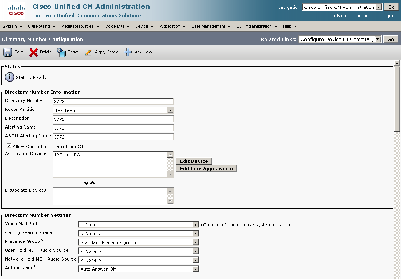Viewport: 401px width, 279px height.
Task: Click the Cisco logo
Action: point(16,10)
